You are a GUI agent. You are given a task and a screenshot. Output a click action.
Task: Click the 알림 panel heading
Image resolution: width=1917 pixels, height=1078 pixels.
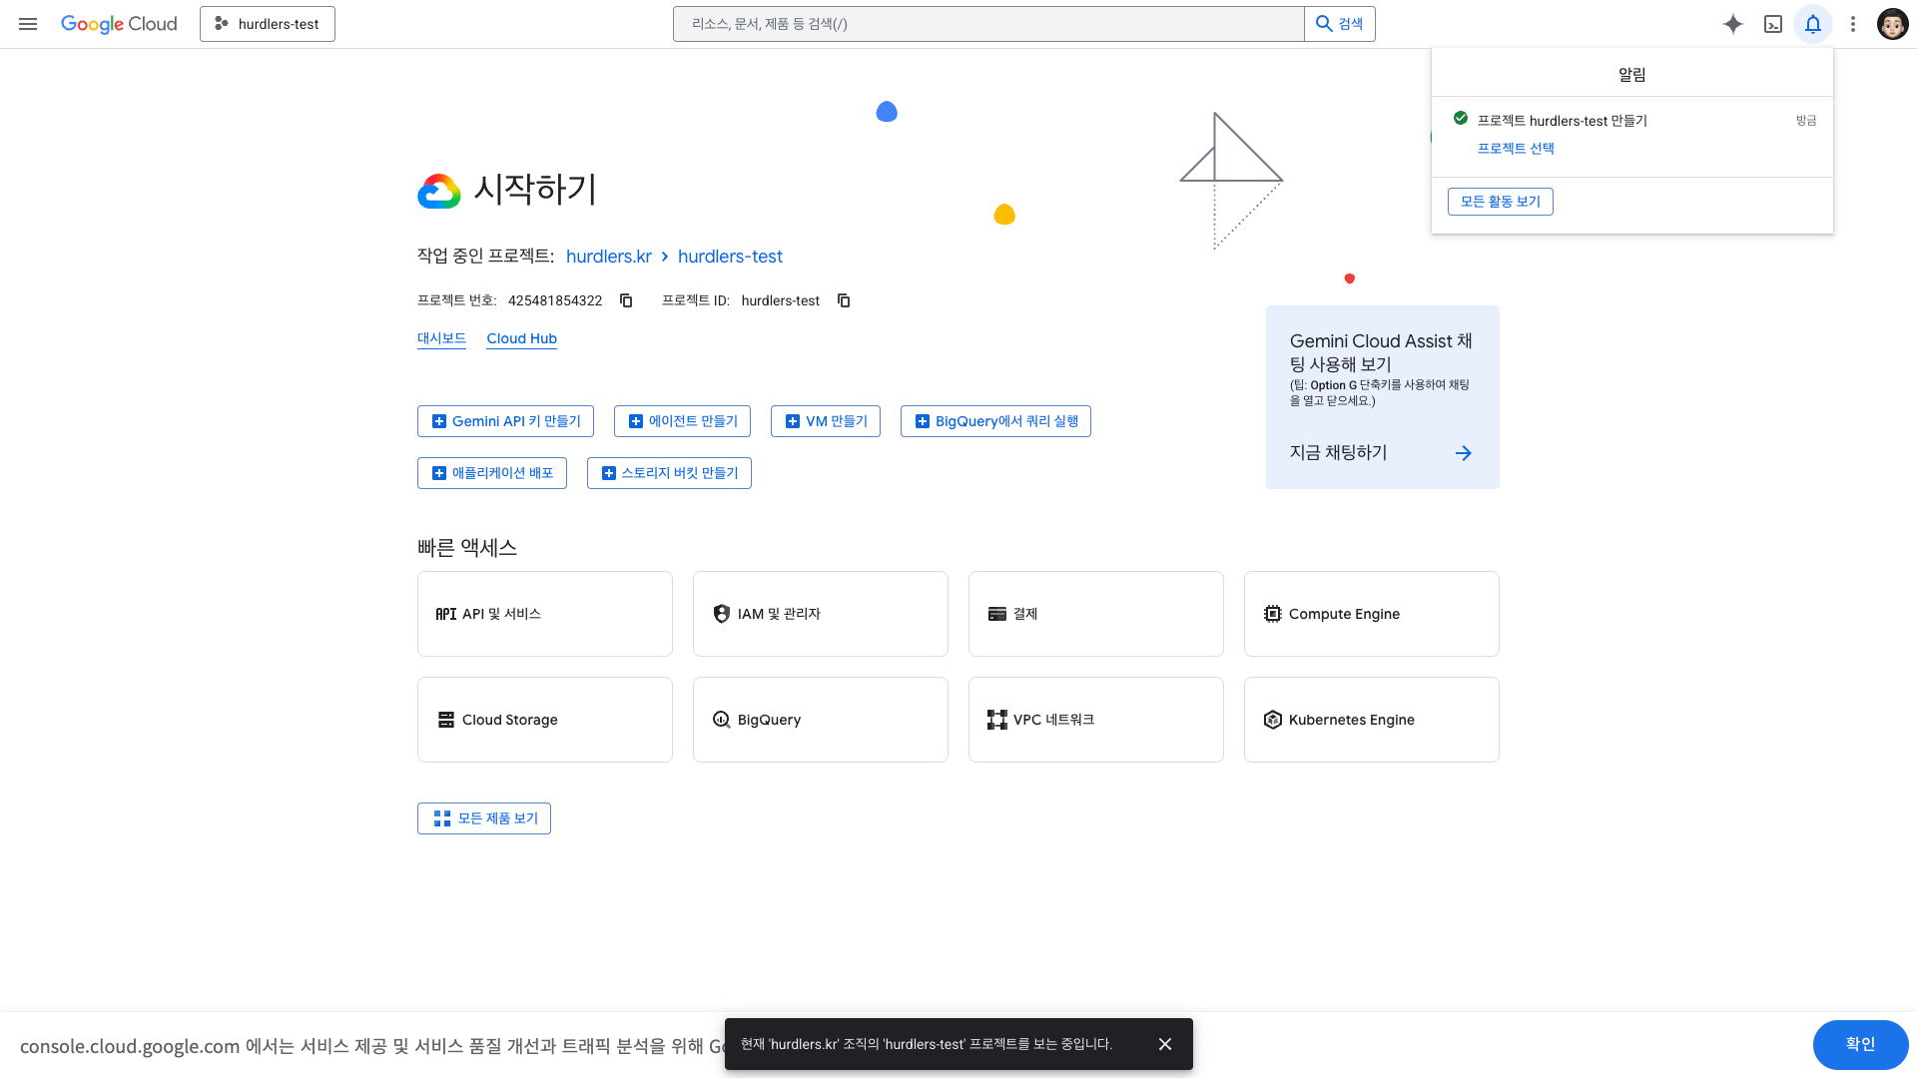(x=1632, y=75)
